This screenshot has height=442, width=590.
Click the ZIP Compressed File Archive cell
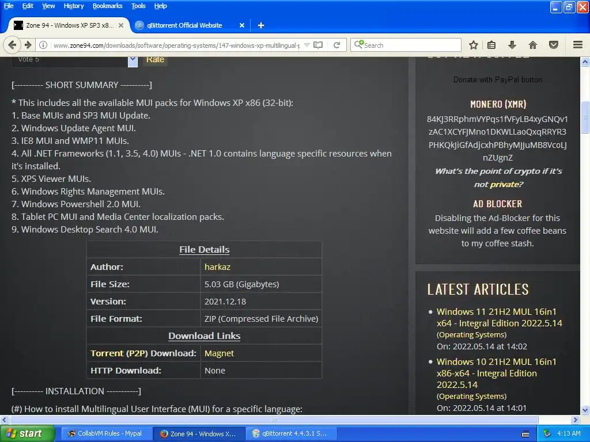pos(261,319)
